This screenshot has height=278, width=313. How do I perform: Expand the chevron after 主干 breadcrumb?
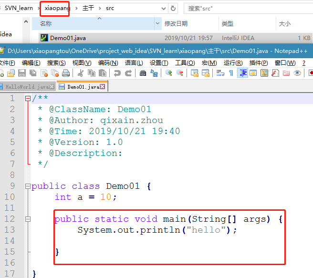(x=100, y=9)
